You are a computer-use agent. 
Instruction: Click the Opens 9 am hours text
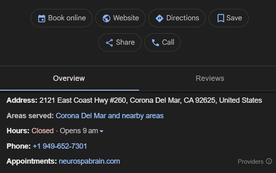[79, 131]
